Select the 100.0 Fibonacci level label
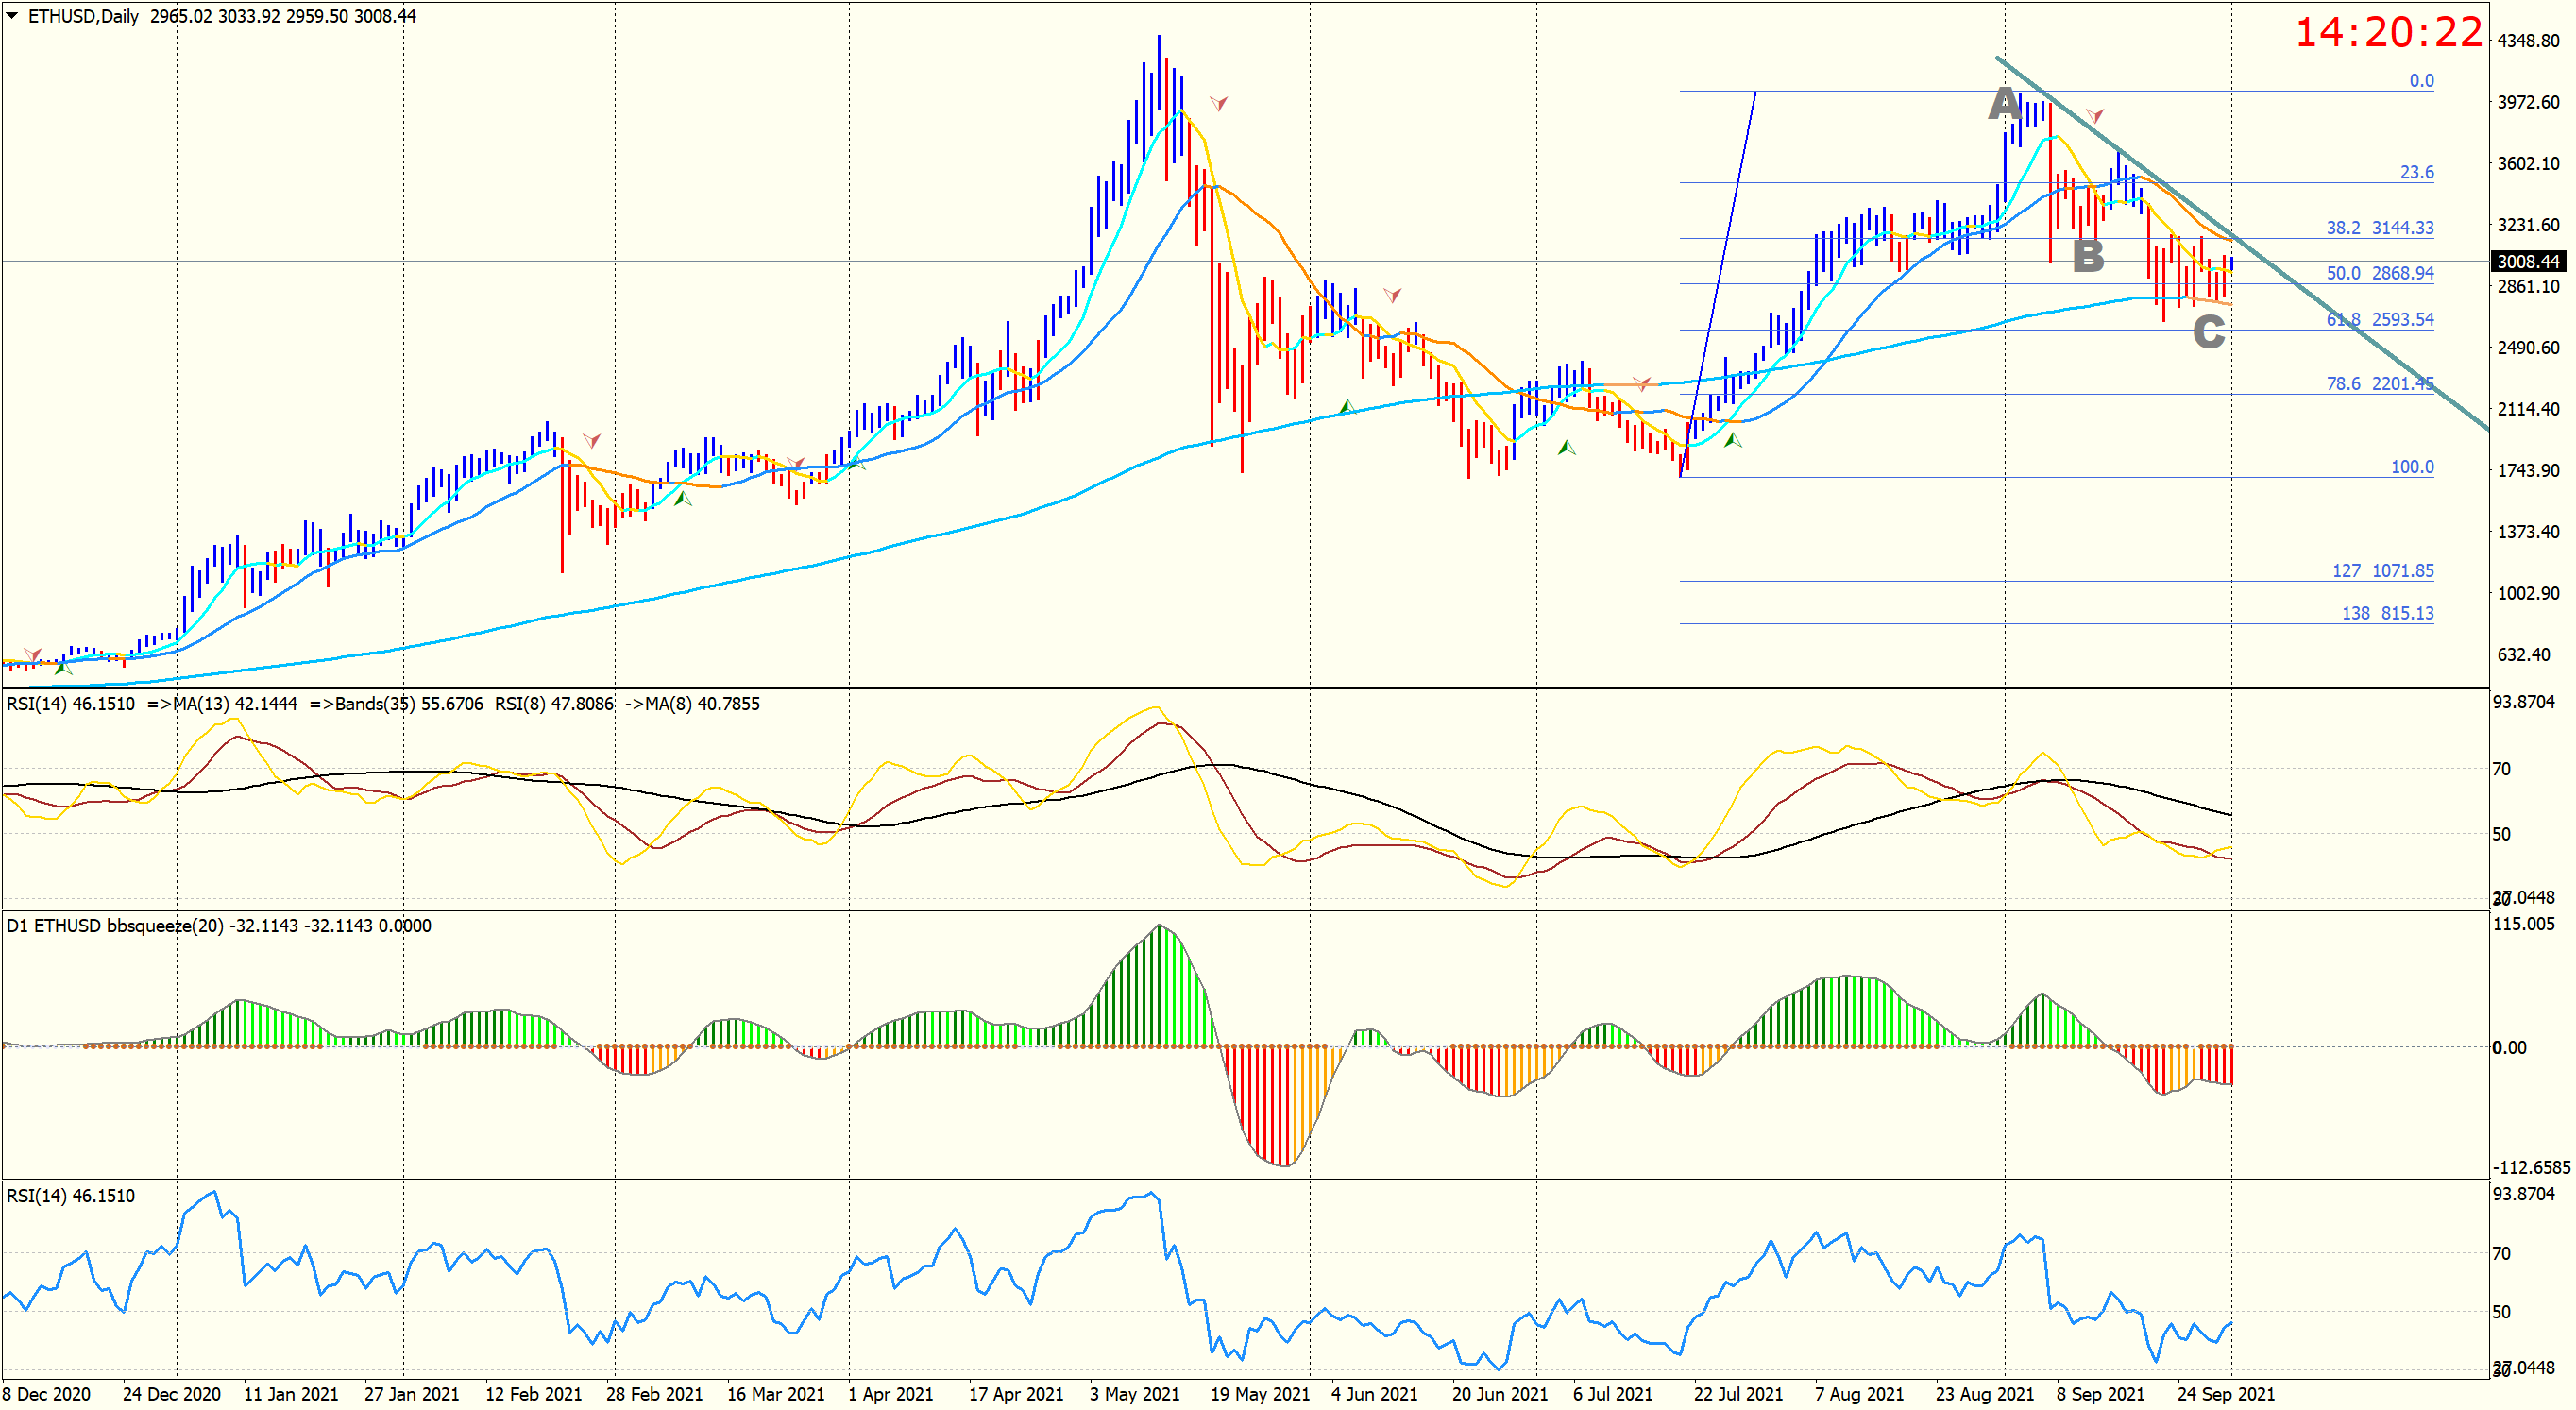The image size is (2576, 1410). pyautogui.click(x=2411, y=467)
